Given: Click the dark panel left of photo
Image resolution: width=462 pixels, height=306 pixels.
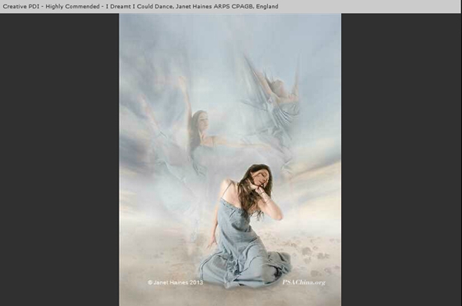Looking at the screenshot, I should pyautogui.click(x=59, y=159).
